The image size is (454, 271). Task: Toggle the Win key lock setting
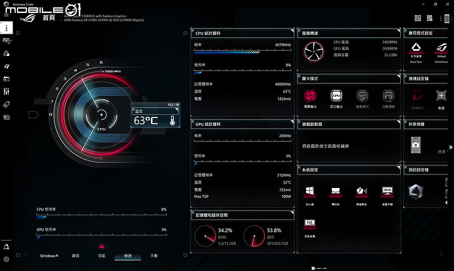pos(309,191)
